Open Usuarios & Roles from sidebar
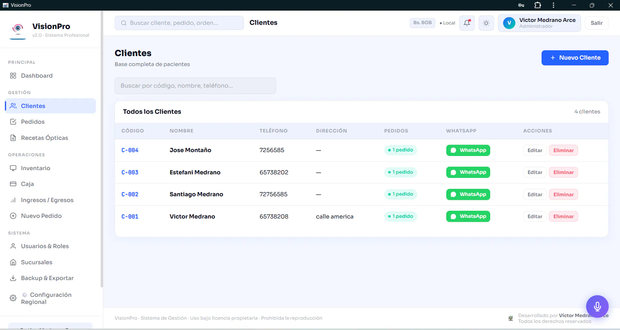 pyautogui.click(x=50, y=246)
